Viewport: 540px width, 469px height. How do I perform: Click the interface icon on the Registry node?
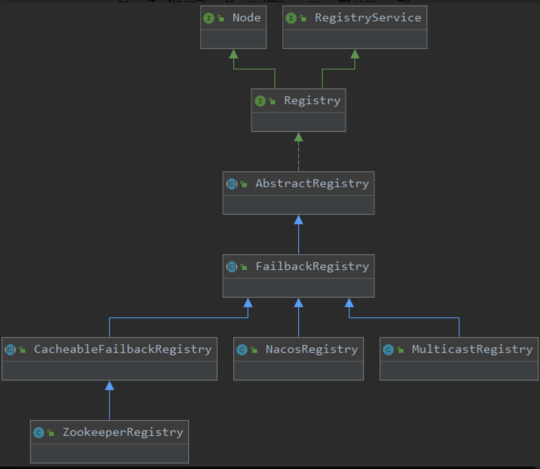pos(260,100)
